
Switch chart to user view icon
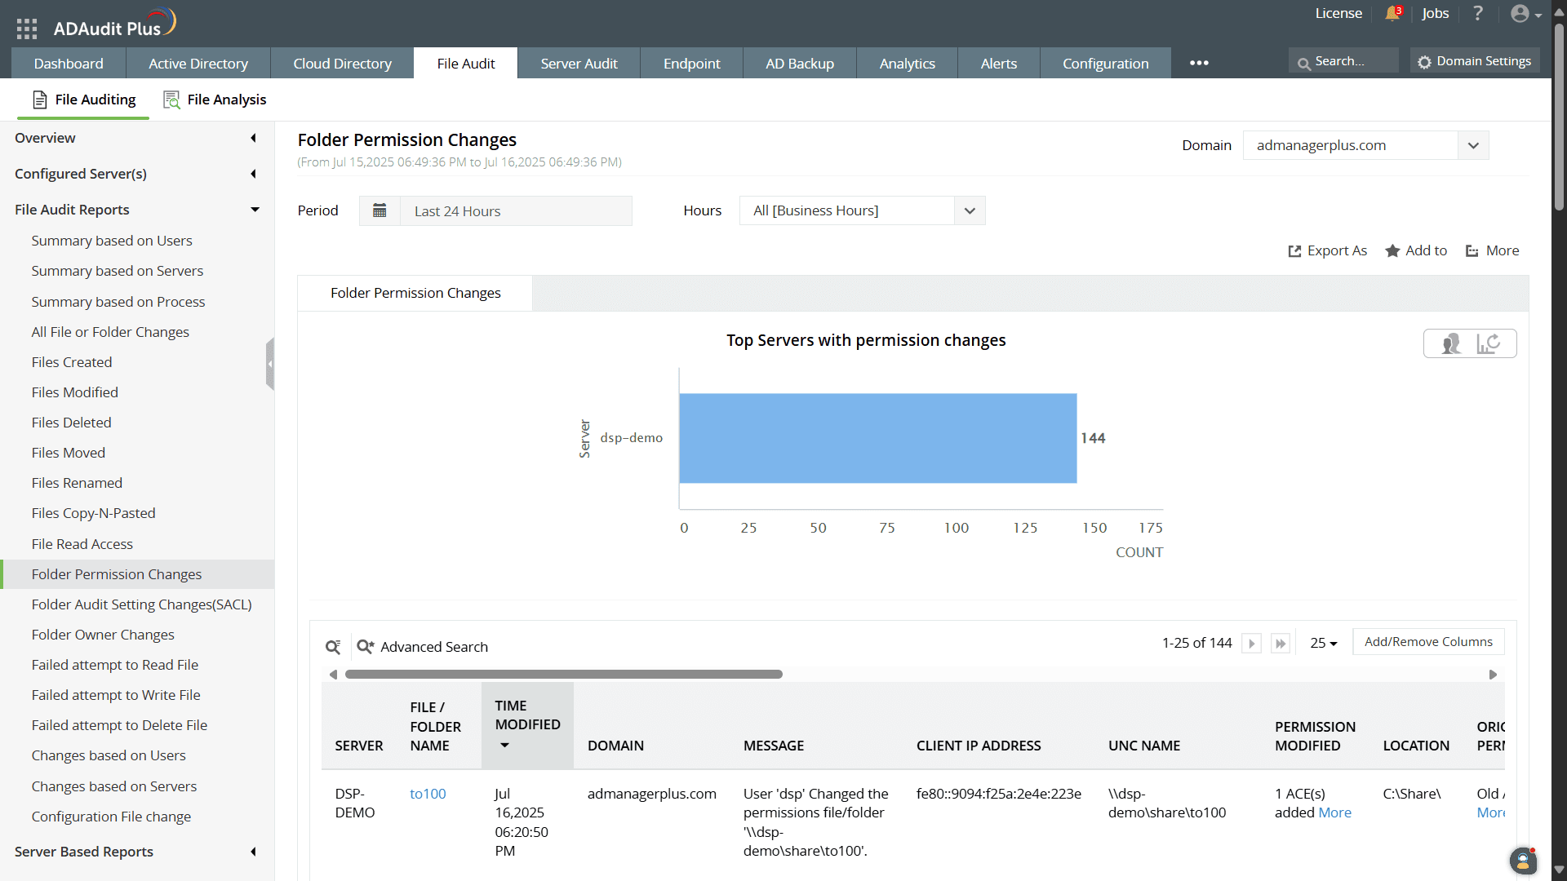tap(1451, 343)
